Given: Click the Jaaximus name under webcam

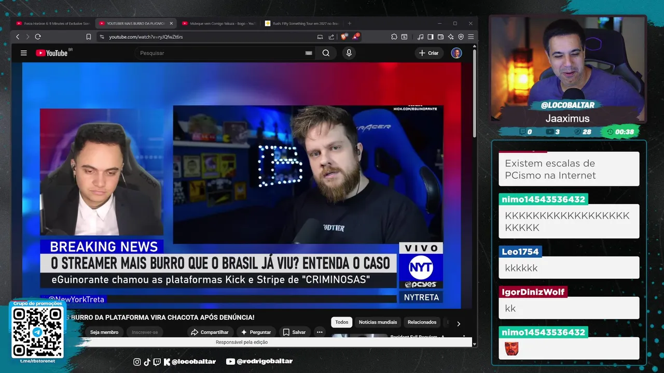Looking at the screenshot, I should 568,119.
